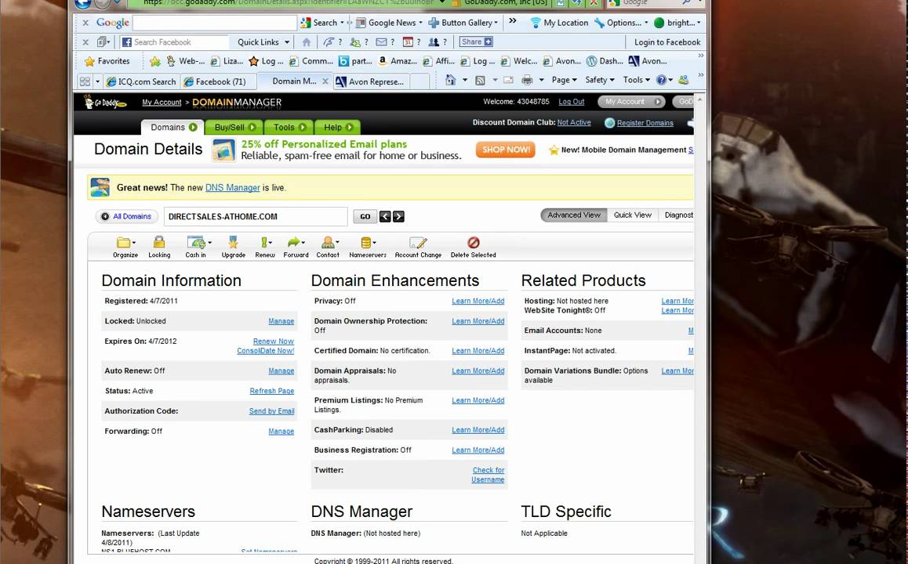Click Search Facebook input field
Screen dimensions: 908x564
point(174,42)
